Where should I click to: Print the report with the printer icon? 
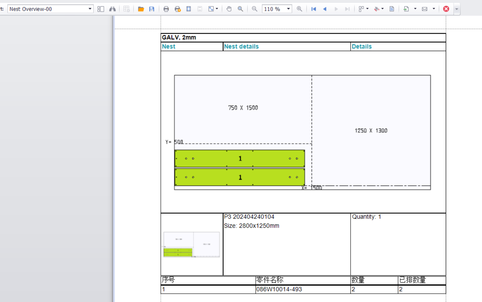[166, 9]
